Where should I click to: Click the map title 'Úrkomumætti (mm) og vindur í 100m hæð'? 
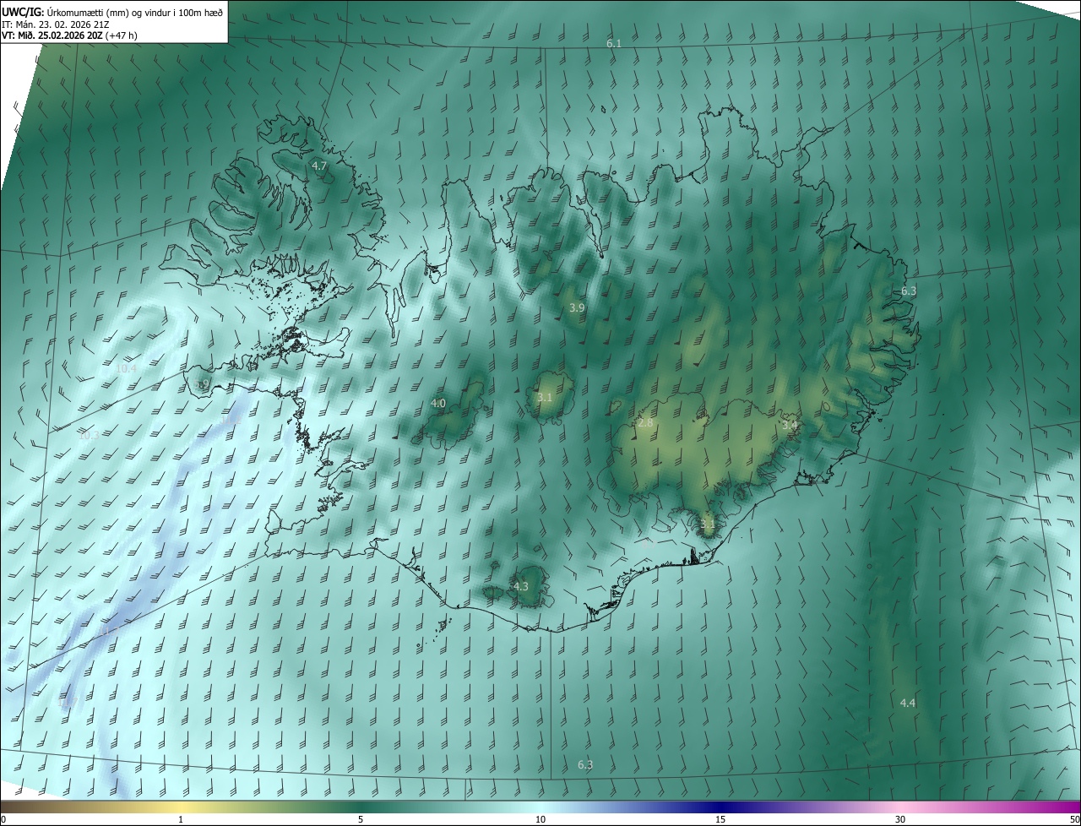(x=134, y=11)
